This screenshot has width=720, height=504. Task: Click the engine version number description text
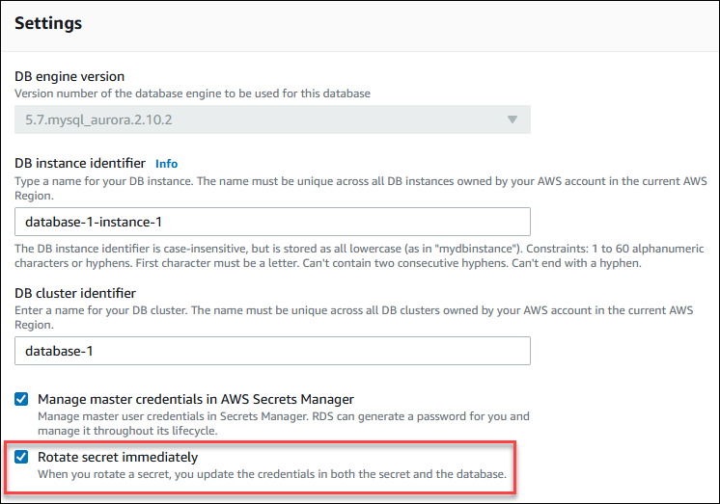[192, 93]
